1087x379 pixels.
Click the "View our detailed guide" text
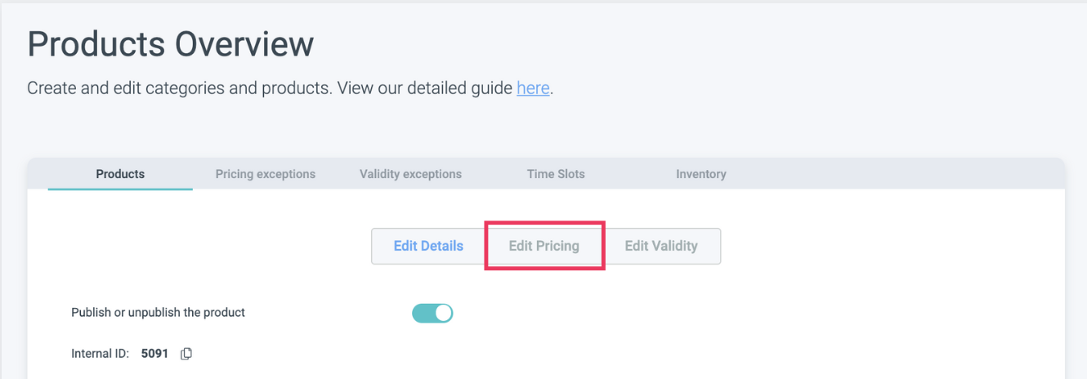425,88
